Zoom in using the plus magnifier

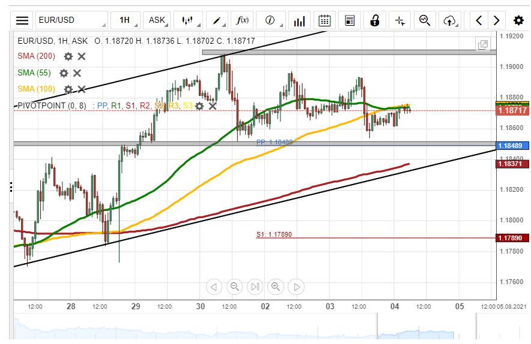(276, 287)
